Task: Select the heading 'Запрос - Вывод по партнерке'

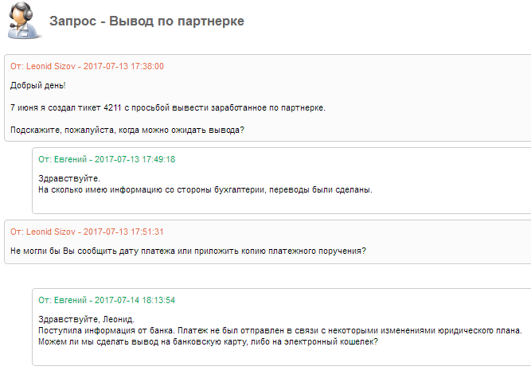Action: tap(146, 21)
